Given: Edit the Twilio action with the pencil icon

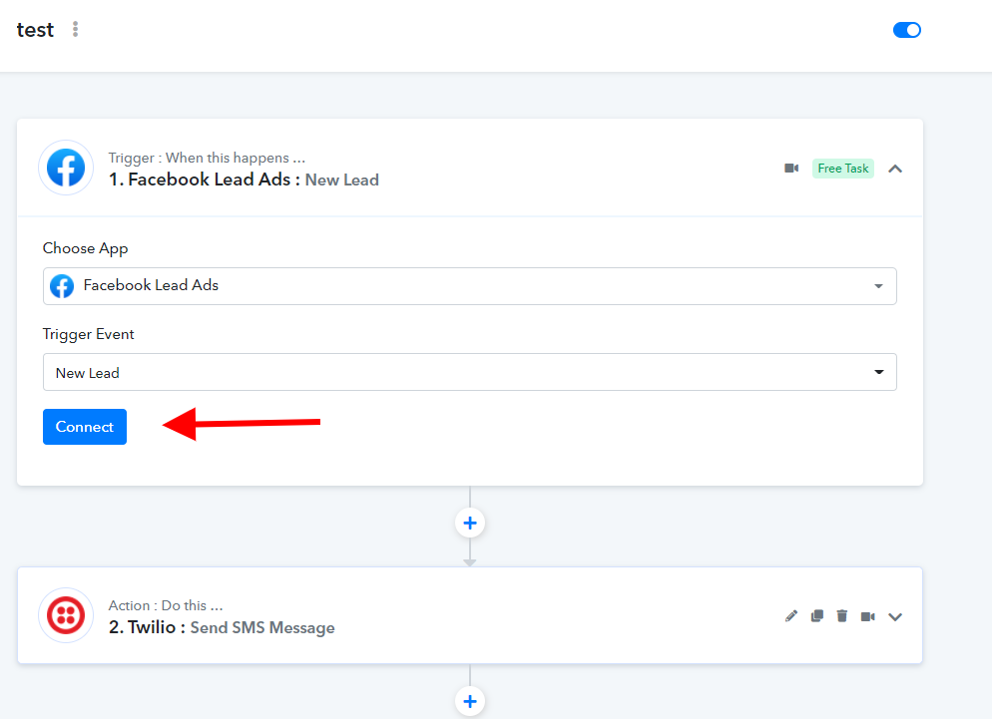Looking at the screenshot, I should pos(790,616).
